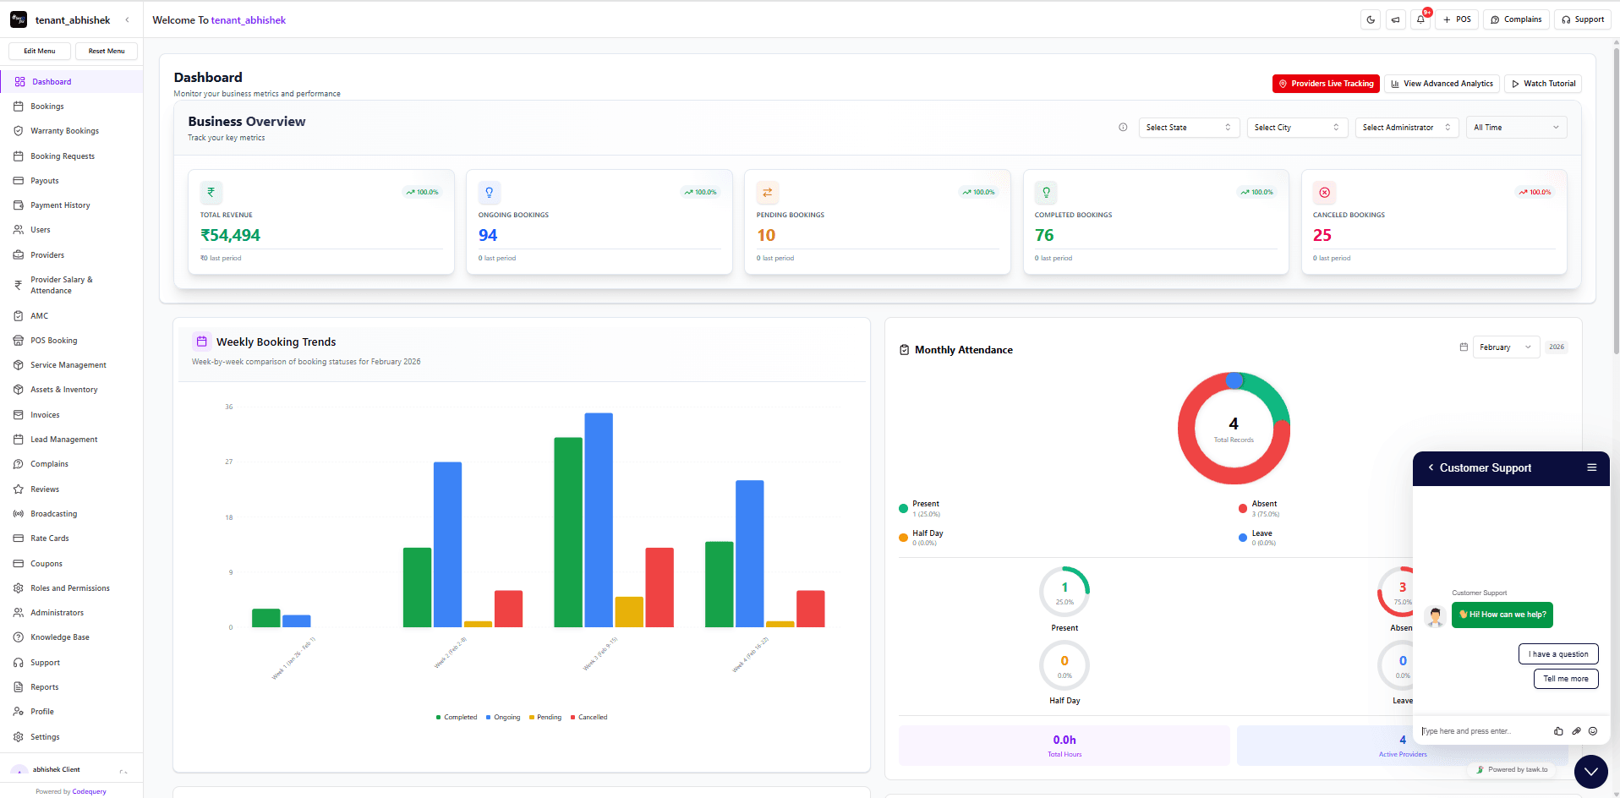Open the Broadcasting section
The image size is (1620, 798).
tap(52, 513)
